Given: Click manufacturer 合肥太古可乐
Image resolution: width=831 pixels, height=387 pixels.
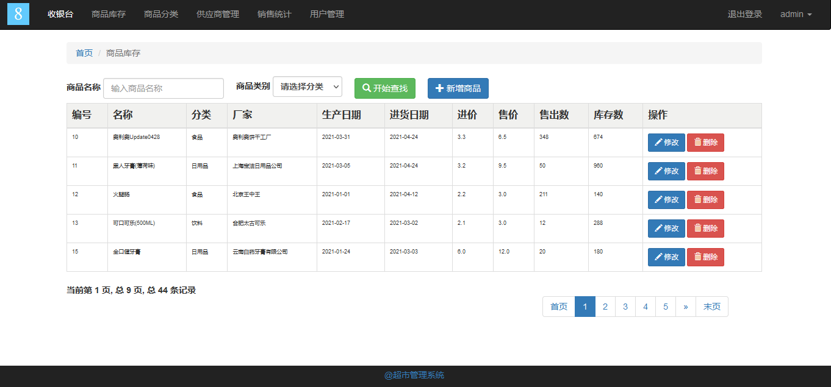Looking at the screenshot, I should tap(249, 223).
